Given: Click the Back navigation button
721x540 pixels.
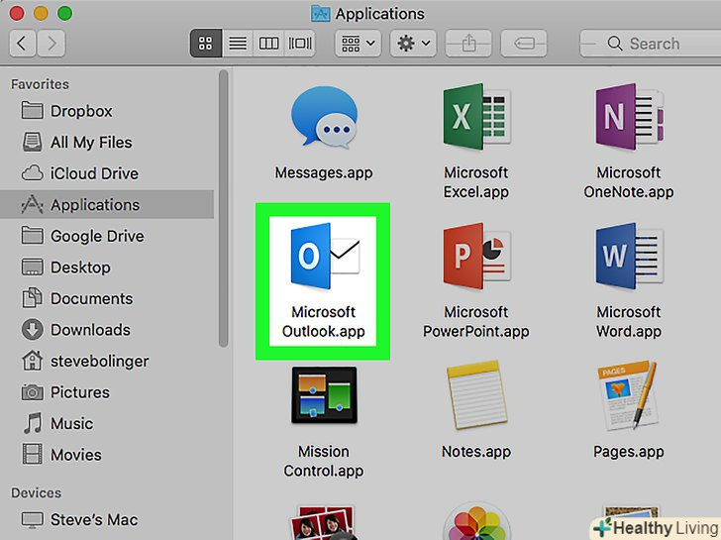Looking at the screenshot, I should tap(23, 44).
